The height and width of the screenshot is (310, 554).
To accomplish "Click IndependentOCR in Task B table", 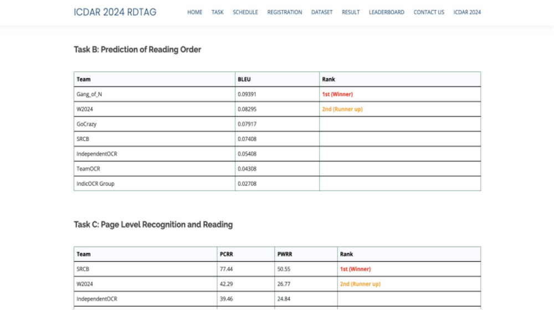I will [x=97, y=154].
